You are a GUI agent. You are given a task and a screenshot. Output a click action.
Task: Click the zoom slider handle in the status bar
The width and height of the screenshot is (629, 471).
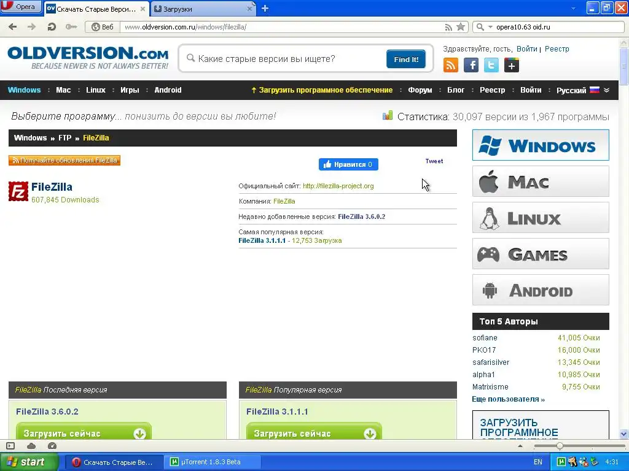(x=560, y=446)
